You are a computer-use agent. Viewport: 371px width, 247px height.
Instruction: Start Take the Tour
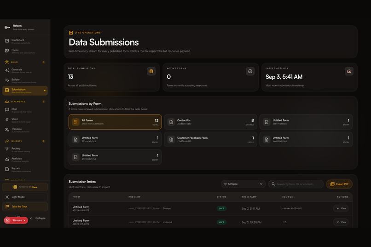click(x=25, y=207)
